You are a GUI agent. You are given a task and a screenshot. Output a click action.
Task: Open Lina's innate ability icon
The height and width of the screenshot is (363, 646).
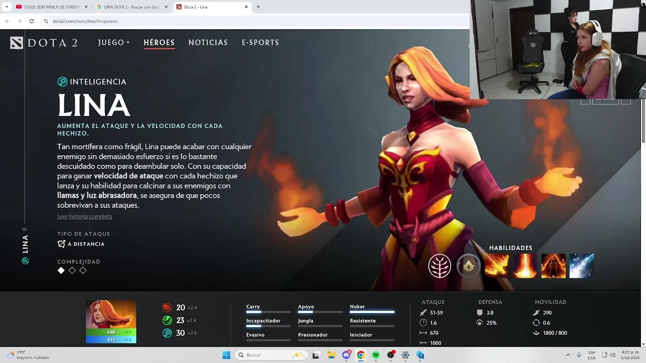pyautogui.click(x=468, y=266)
